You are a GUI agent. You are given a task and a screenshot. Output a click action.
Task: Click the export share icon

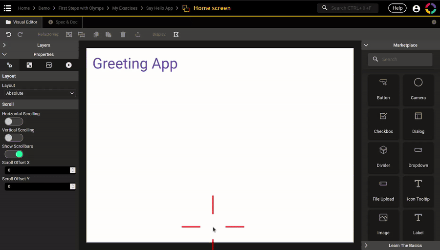(138, 35)
